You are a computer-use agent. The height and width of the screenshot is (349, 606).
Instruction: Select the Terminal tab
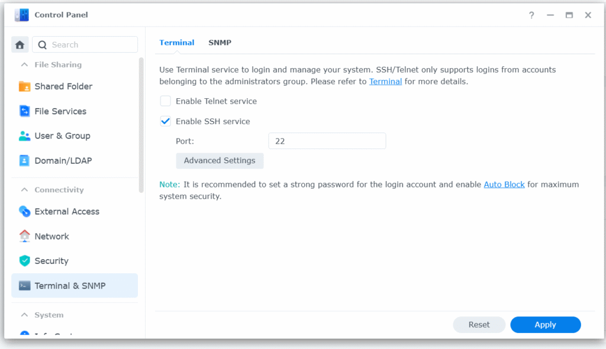[176, 43]
